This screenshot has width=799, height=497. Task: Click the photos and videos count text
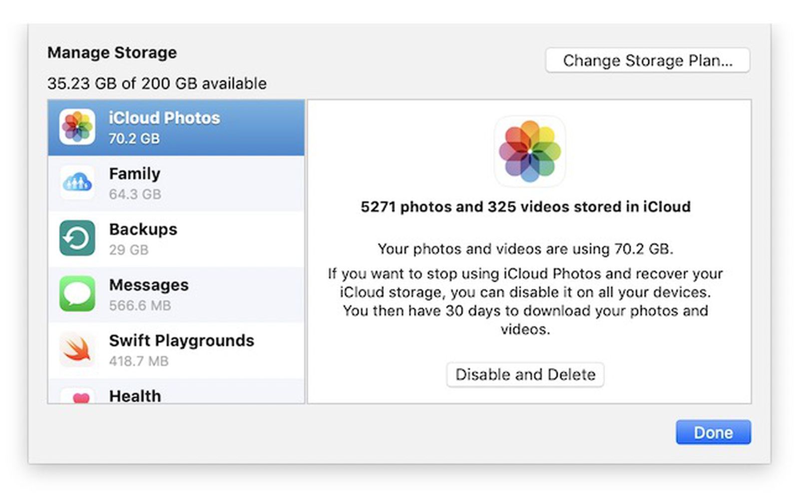tap(526, 207)
